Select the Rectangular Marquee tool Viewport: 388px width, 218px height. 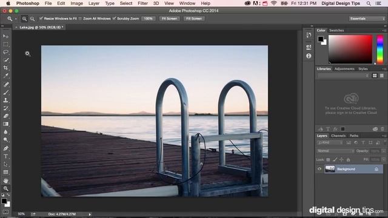coord(5,44)
